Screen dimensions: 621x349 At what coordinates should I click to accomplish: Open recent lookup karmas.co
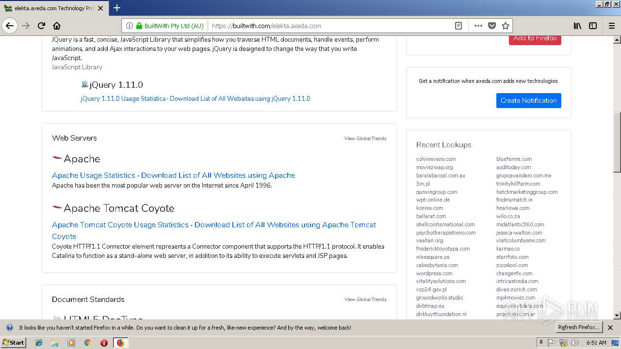(x=507, y=249)
